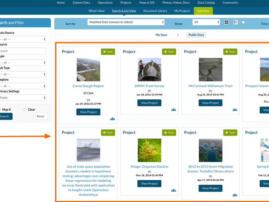The width and height of the screenshot is (269, 202).
Task: Open the Home menu
Action: [x=61, y=3]
